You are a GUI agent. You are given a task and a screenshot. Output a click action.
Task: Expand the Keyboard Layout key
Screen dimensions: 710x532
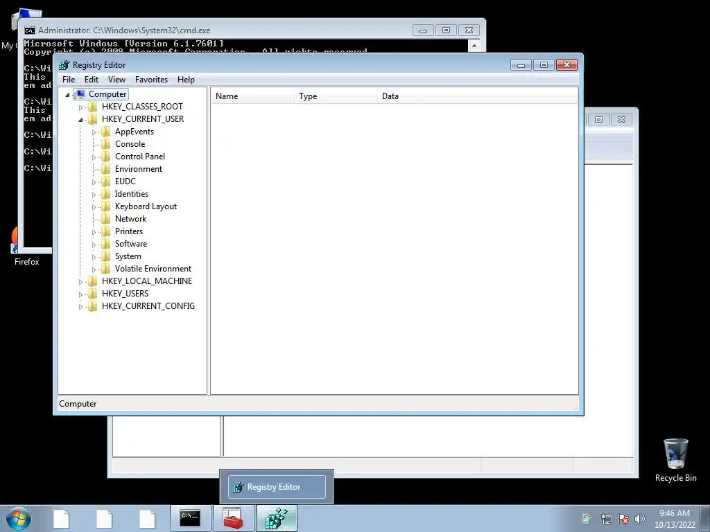[x=94, y=206]
